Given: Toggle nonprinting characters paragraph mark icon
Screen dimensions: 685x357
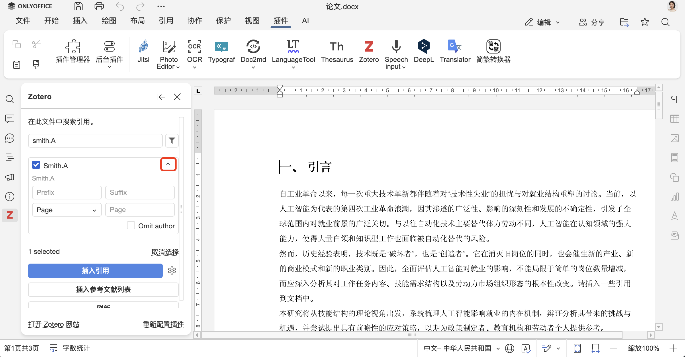Looking at the screenshot, I should [675, 99].
